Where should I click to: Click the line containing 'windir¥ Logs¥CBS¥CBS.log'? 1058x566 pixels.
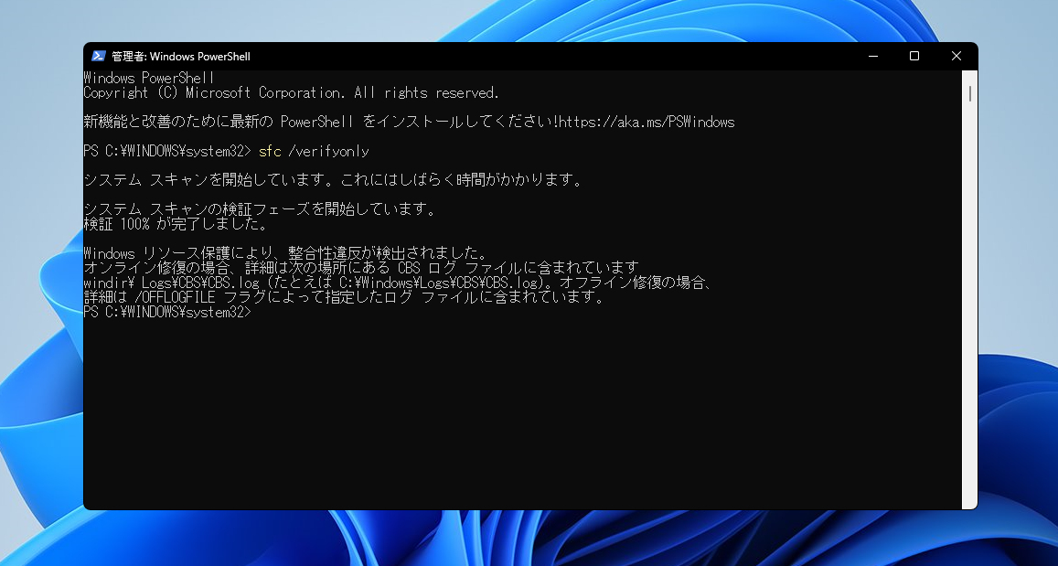(398, 283)
